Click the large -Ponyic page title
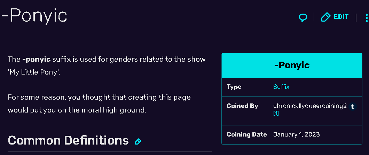This screenshot has height=155, width=369. [x=34, y=16]
